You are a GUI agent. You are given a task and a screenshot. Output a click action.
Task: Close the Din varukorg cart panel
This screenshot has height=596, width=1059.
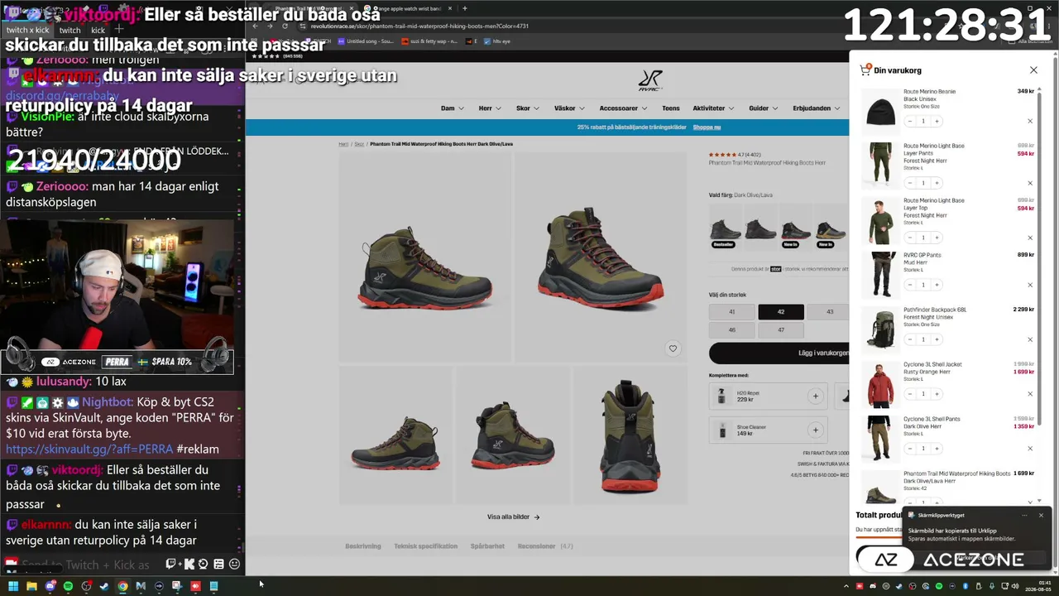tap(1033, 70)
